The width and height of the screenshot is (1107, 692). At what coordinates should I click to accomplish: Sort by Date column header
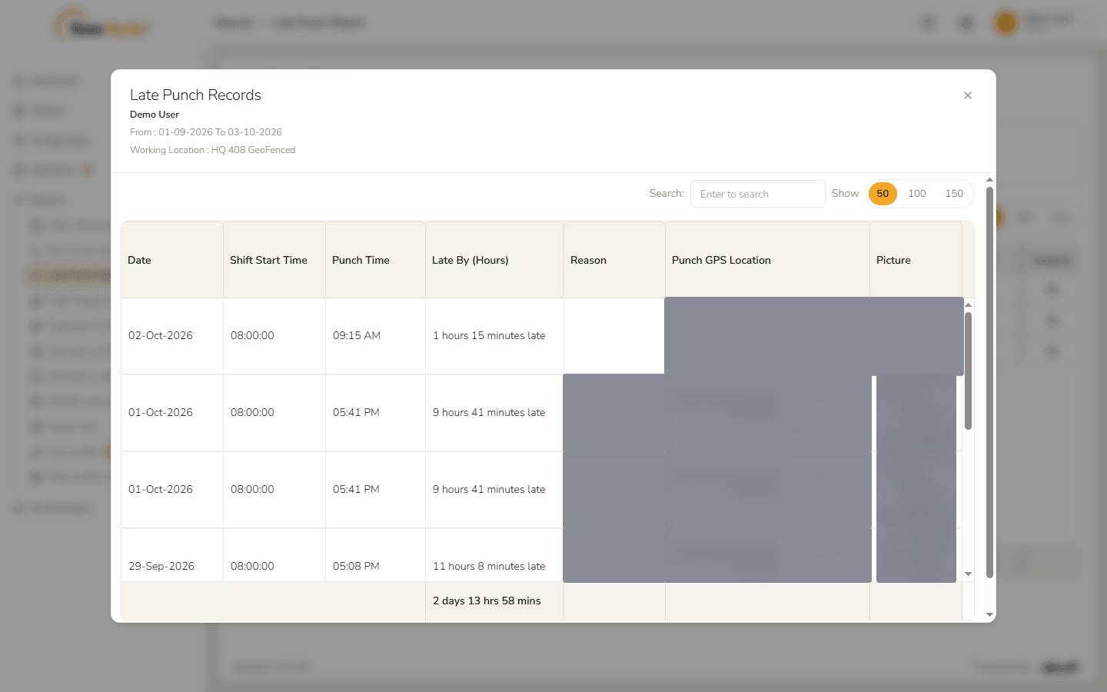(x=172, y=260)
